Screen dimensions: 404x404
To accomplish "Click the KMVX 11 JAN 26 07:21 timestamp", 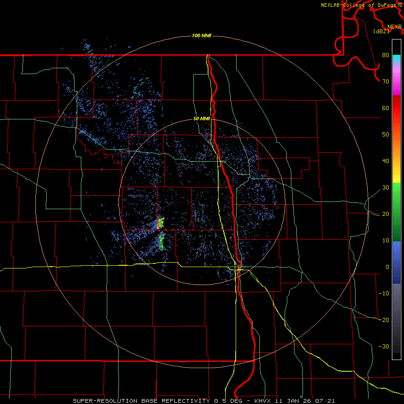I will pos(295,401).
